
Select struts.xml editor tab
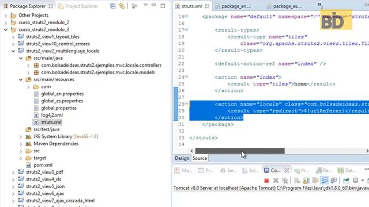point(192,6)
